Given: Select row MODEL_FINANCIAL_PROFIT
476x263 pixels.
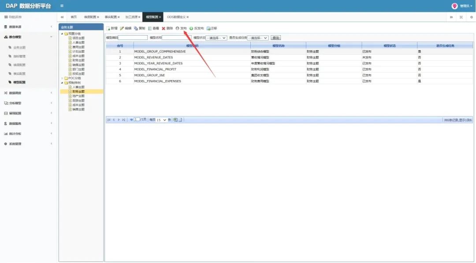Looking at the screenshot, I should coord(289,69).
